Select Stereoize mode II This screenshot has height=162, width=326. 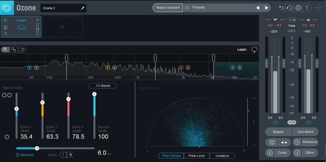click(x=71, y=155)
